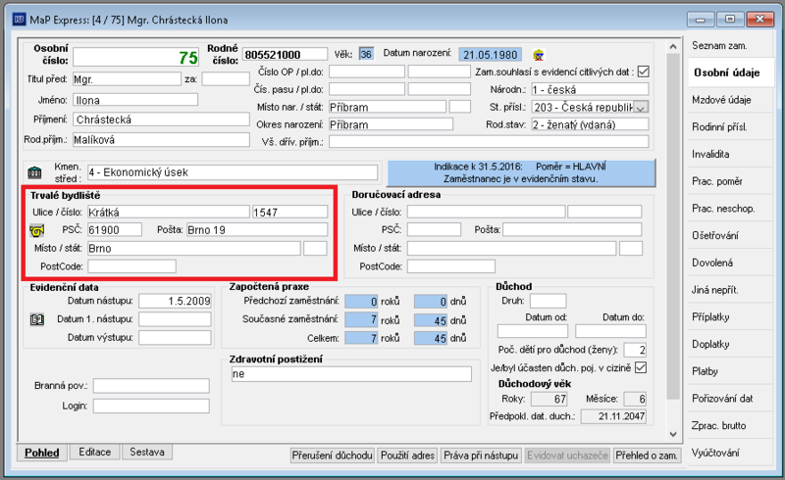Click the Přehled o zam. button
This screenshot has height=480, width=785.
pos(647,456)
